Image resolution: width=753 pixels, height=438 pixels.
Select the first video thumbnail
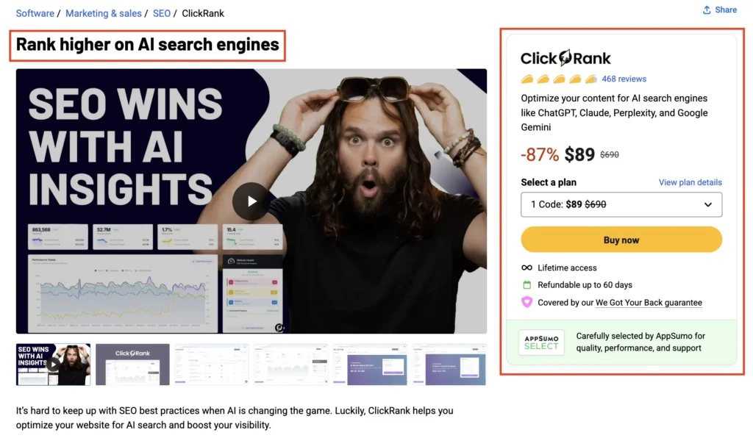click(x=53, y=364)
